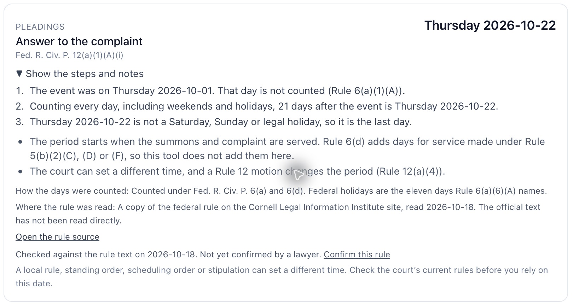
Task: Click the "Rule 12(a)(4)" reference in the notes
Action: (410, 171)
